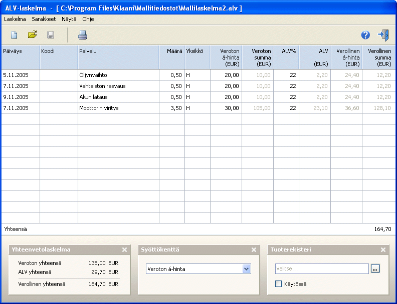Close the Tuoterekisteri panel
This screenshot has width=397, height=304.
coord(383,249)
